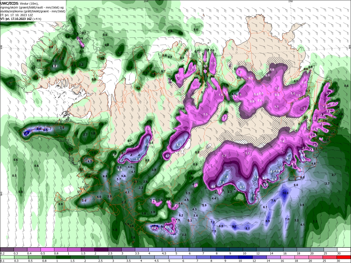Click the dark blue 10 swatch on the rain scale
This screenshot has width=351, height=263.
point(245,257)
